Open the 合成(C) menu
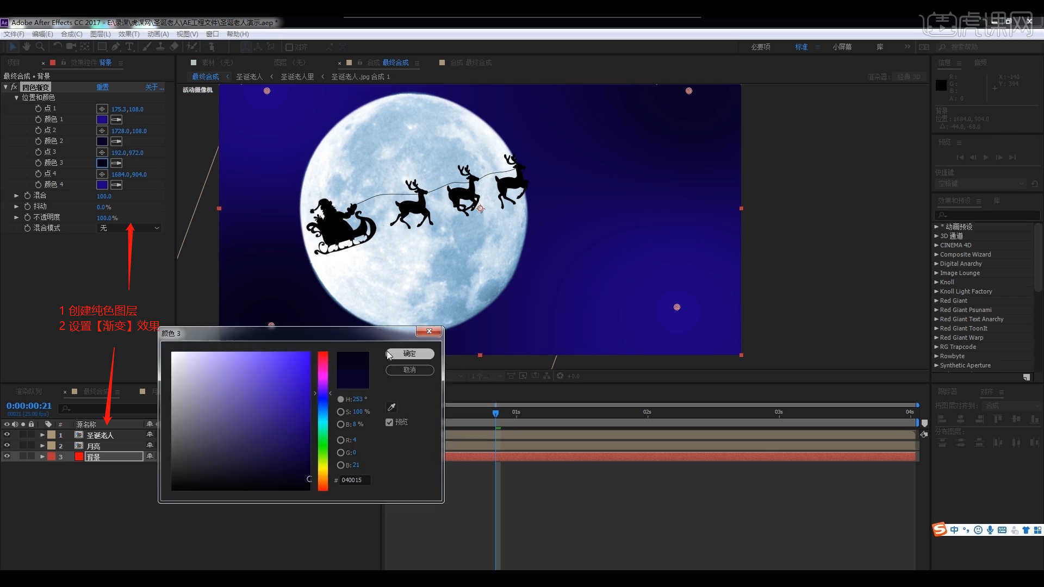 click(72, 34)
